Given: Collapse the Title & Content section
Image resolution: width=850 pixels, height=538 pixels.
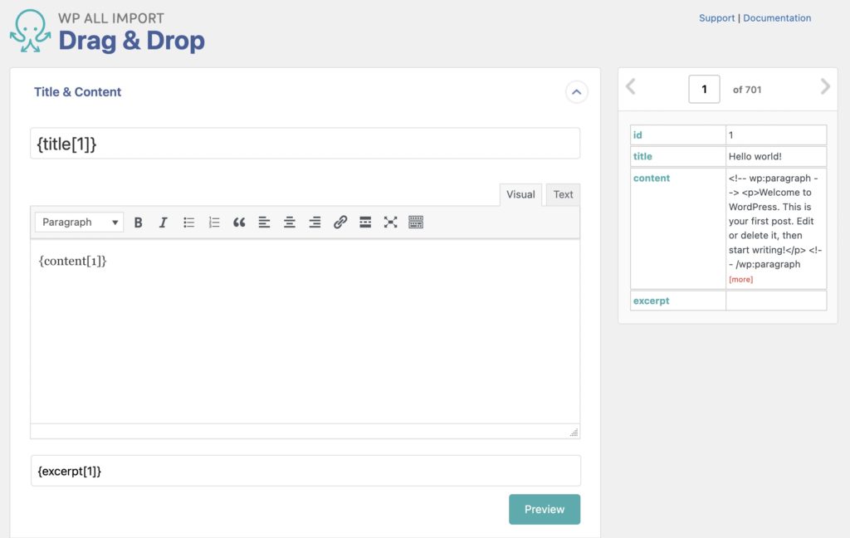Looking at the screenshot, I should pyautogui.click(x=577, y=92).
